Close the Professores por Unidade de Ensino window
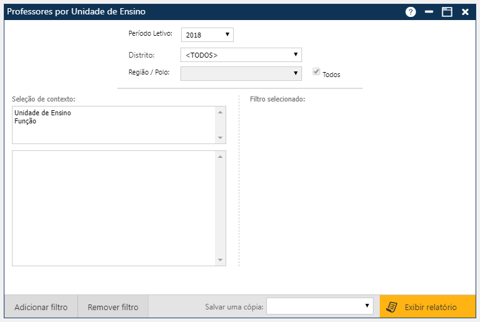The image size is (480, 322). tap(465, 12)
